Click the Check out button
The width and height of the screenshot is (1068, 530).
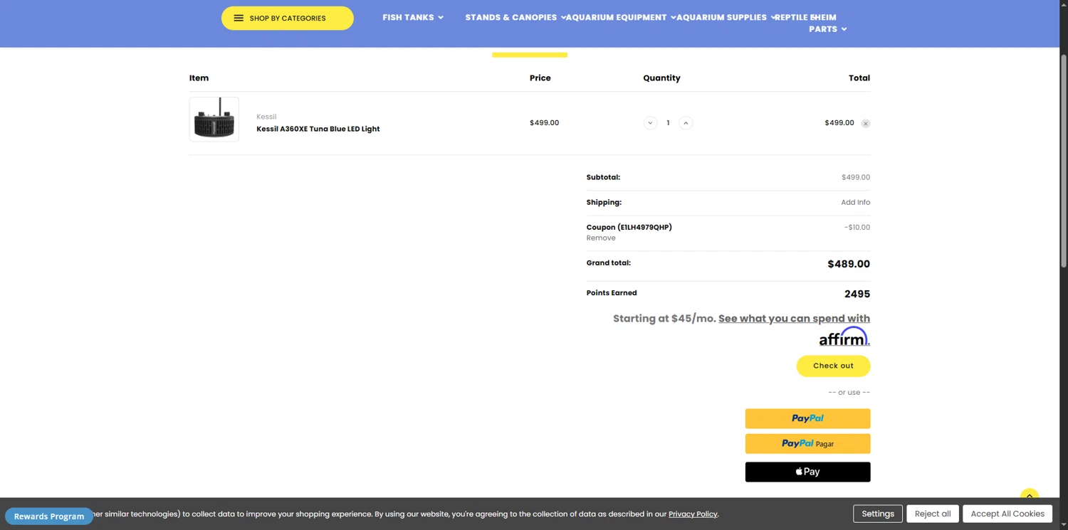pos(833,366)
